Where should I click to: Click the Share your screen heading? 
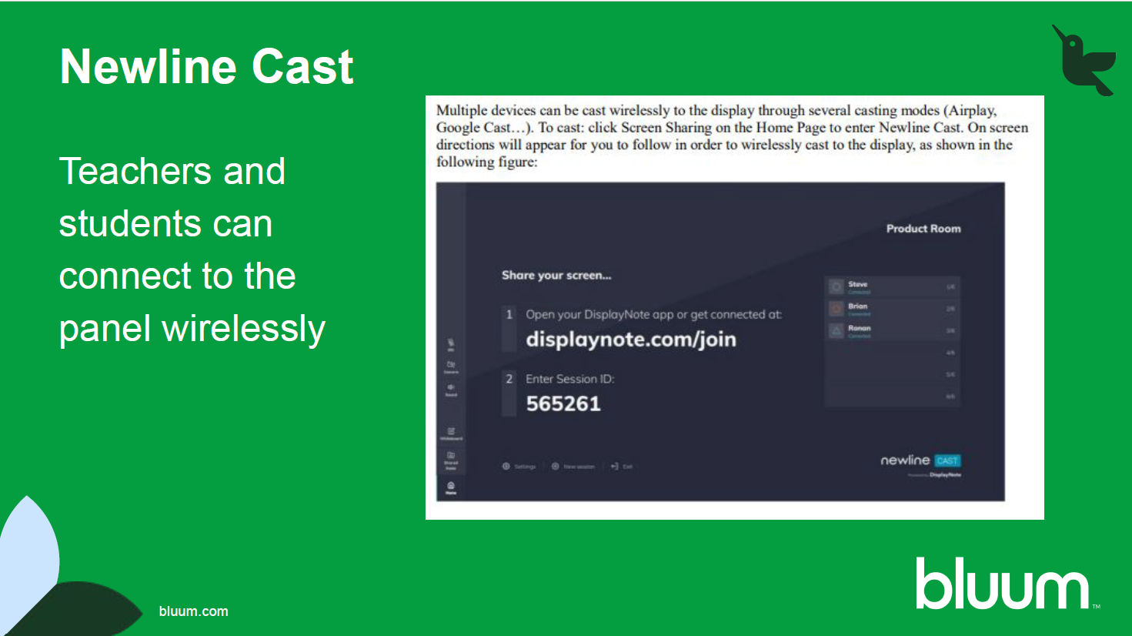[556, 275]
